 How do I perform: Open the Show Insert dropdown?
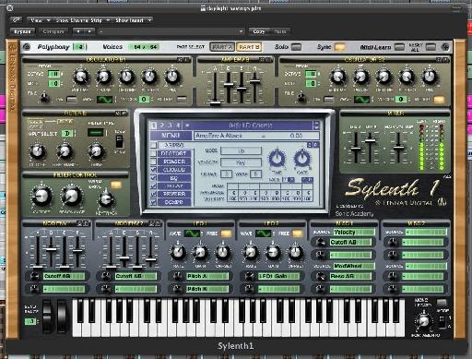[134, 20]
